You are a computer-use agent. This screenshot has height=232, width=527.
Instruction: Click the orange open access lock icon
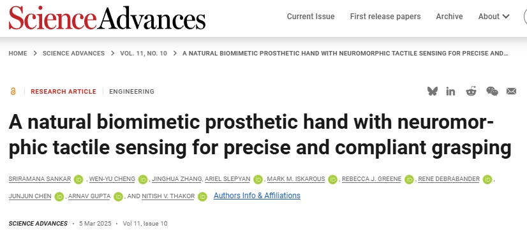13,91
